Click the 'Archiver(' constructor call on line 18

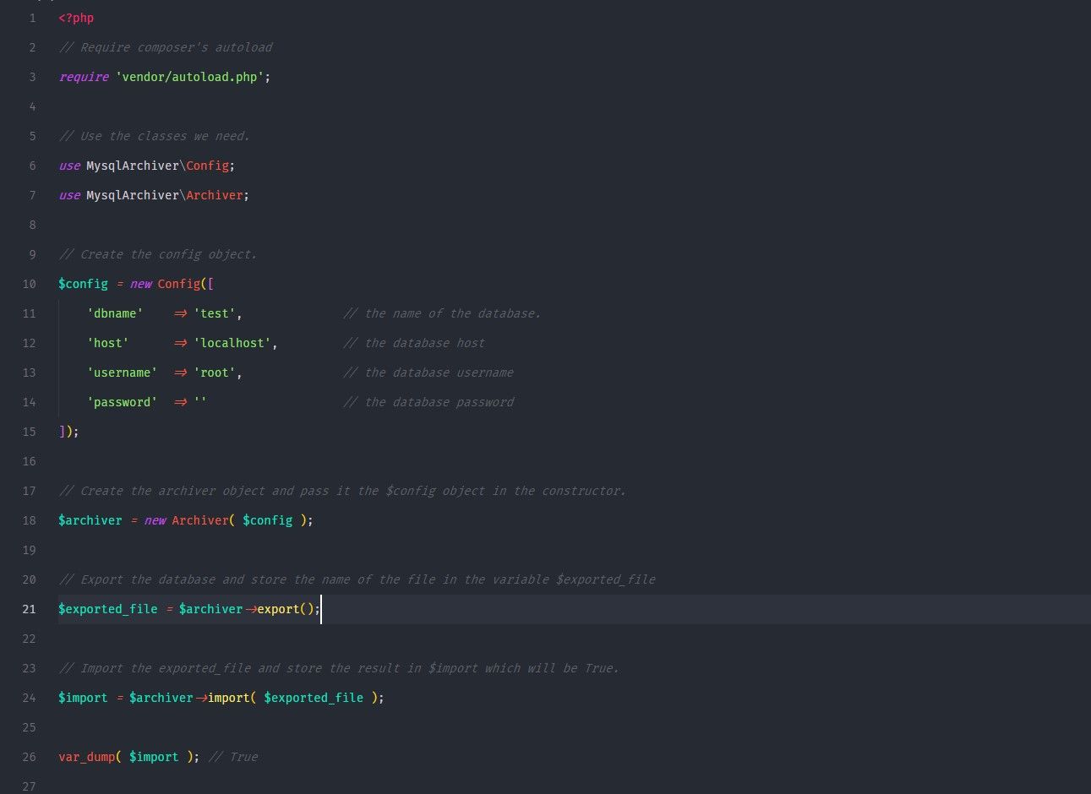click(x=204, y=520)
